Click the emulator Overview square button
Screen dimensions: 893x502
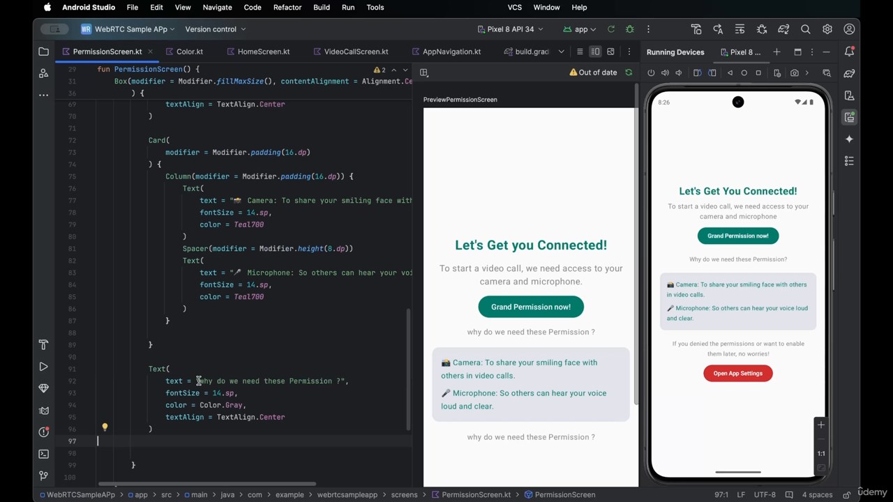coord(758,73)
